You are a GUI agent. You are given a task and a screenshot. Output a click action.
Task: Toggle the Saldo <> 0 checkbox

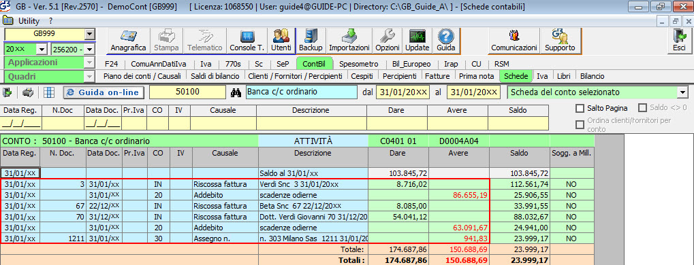click(643, 108)
